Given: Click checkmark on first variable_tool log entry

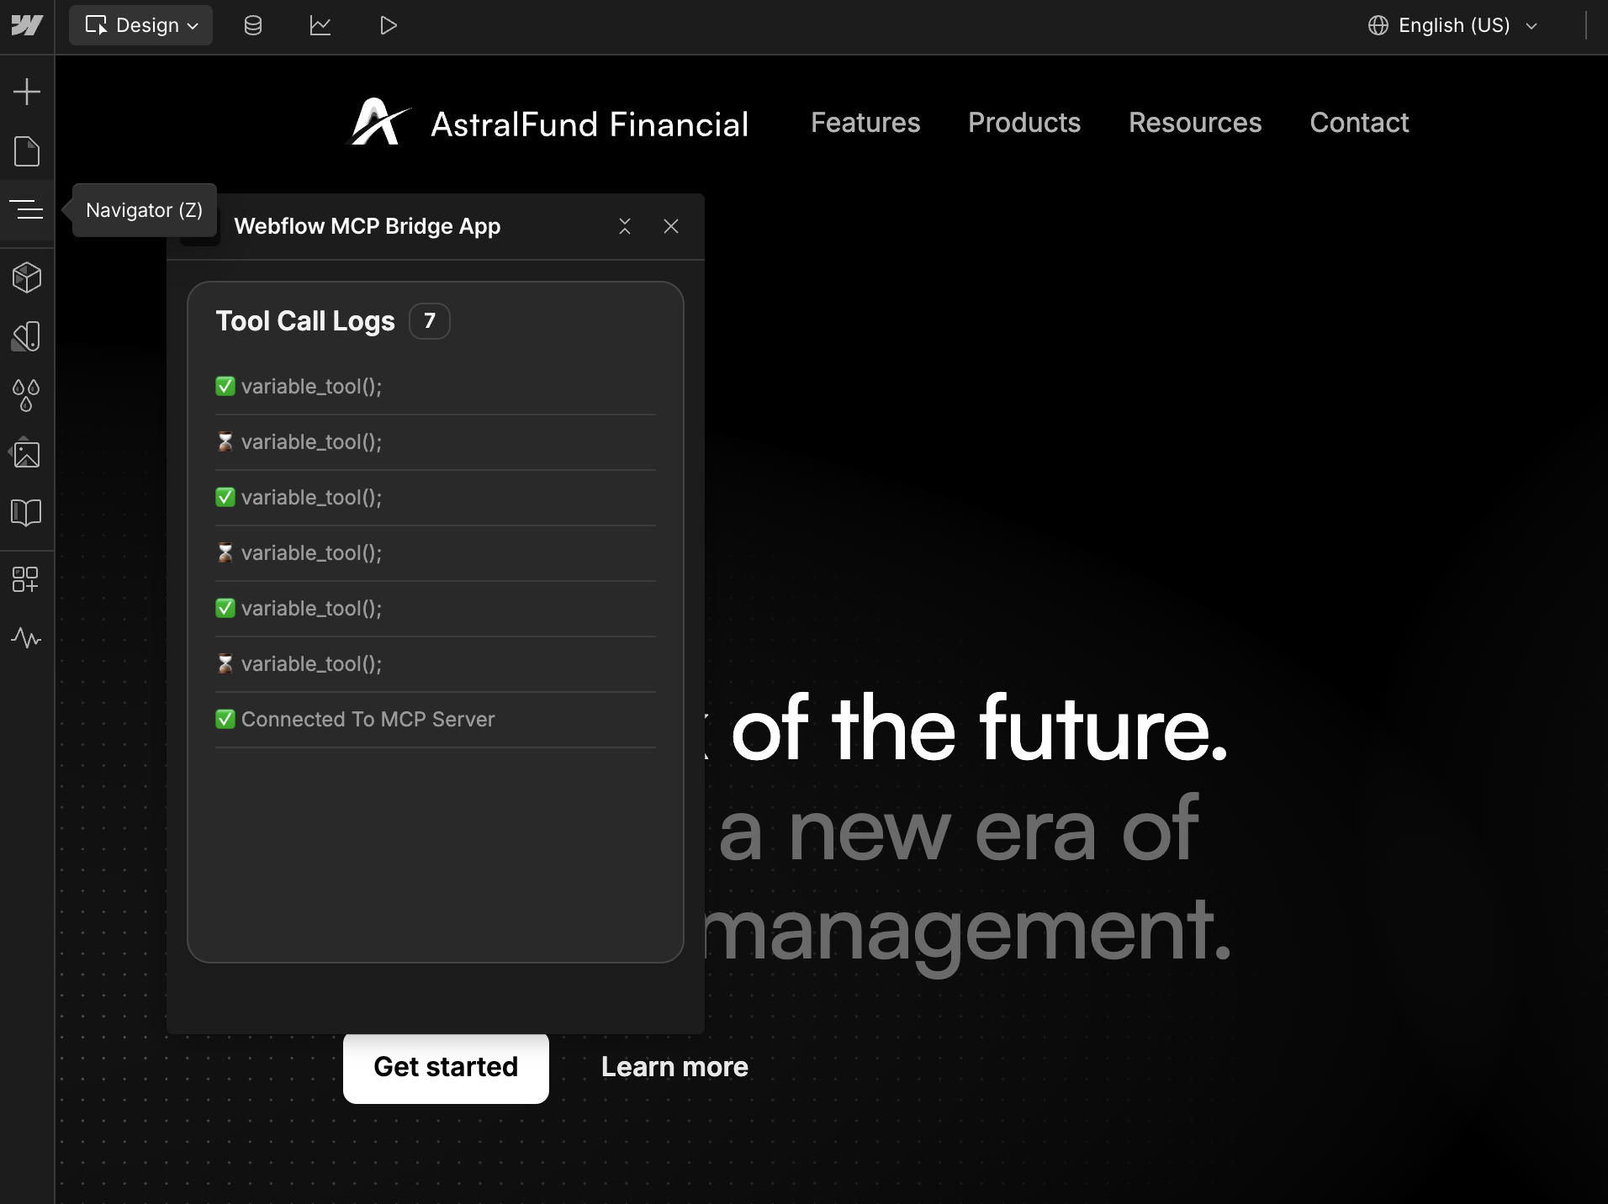Looking at the screenshot, I should [225, 386].
